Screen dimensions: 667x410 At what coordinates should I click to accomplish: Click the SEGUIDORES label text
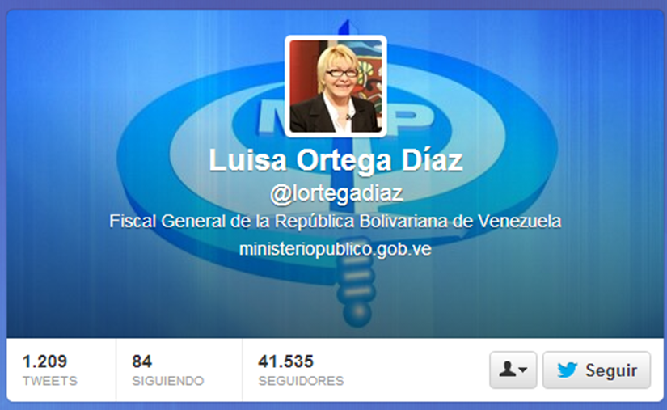(x=302, y=381)
